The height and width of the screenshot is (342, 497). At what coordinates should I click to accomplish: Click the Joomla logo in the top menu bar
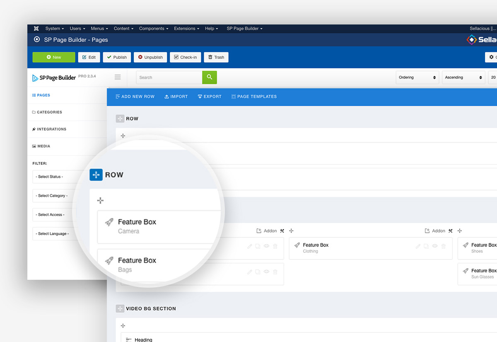(x=36, y=29)
